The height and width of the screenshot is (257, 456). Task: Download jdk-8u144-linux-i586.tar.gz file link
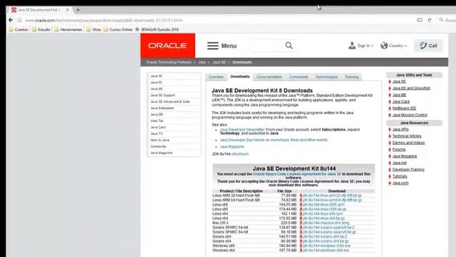325,209
